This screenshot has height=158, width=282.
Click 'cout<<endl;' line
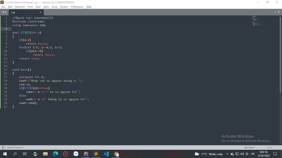(x=28, y=103)
